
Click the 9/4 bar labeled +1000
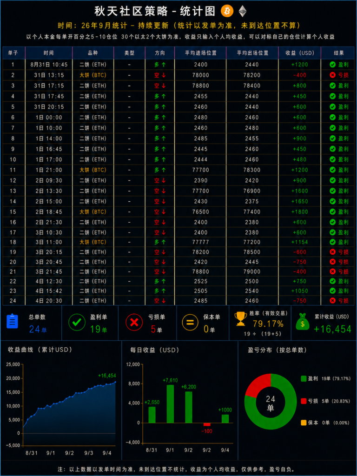(x=225, y=419)
